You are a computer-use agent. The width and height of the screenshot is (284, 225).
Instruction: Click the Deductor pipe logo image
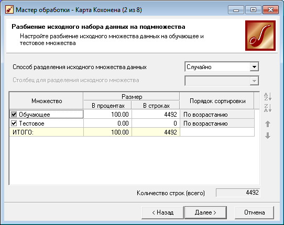pos(260,36)
